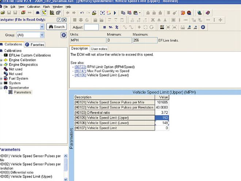This screenshot has width=241, height=181.
Task: Click the Copy icon
Action: click(123, 13)
